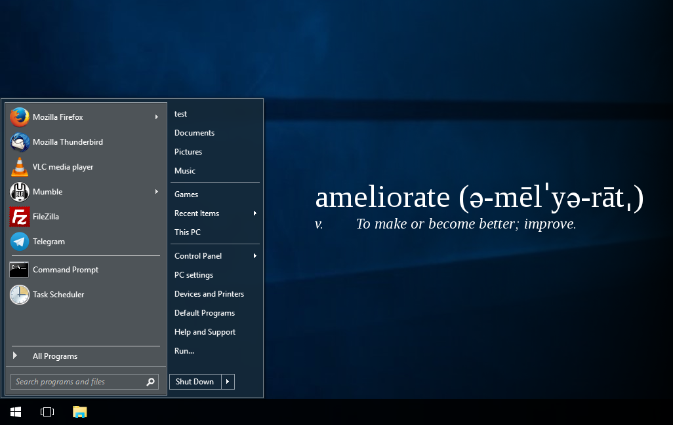The height and width of the screenshot is (425, 673).
Task: Expand the Mozilla Firefox jump list arrow
Action: click(157, 117)
